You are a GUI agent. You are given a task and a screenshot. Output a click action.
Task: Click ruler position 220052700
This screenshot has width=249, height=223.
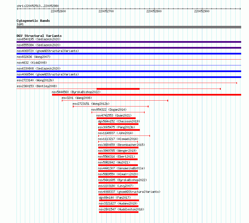106,11
